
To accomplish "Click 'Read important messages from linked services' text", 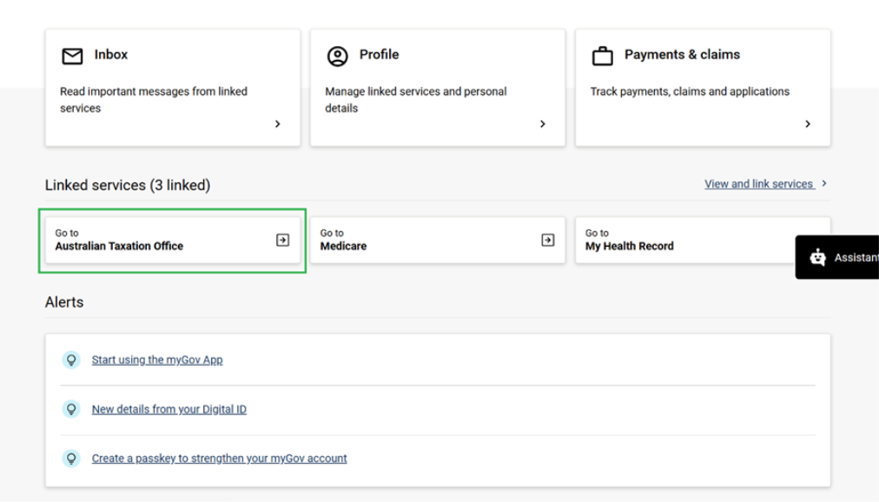I will click(154, 100).
